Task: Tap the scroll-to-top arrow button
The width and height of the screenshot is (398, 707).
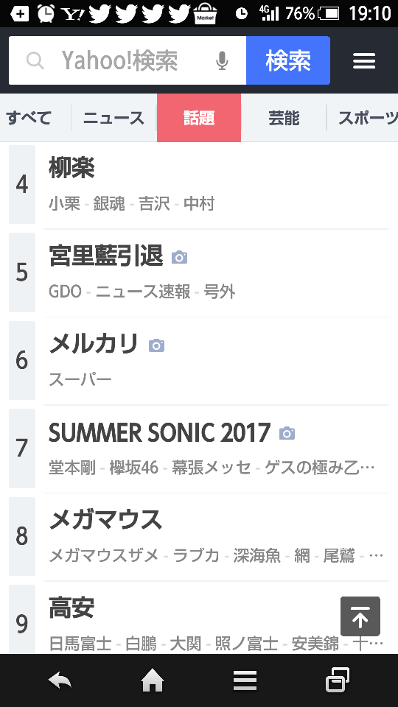Action: point(360,616)
